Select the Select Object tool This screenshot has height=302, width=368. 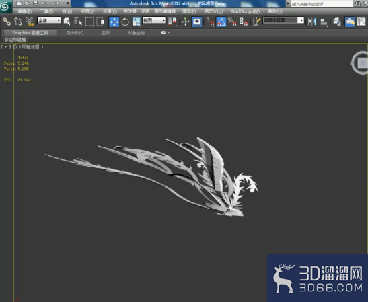(67, 22)
